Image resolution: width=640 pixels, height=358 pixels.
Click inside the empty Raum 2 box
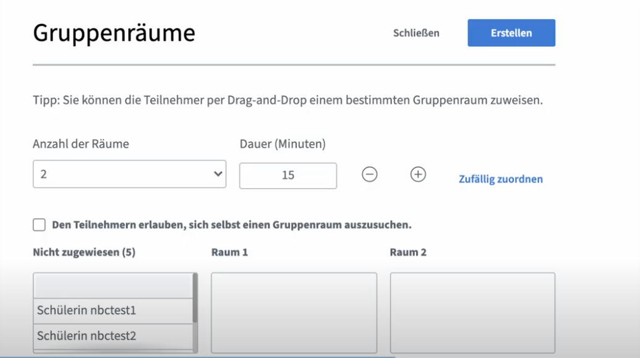click(x=472, y=312)
